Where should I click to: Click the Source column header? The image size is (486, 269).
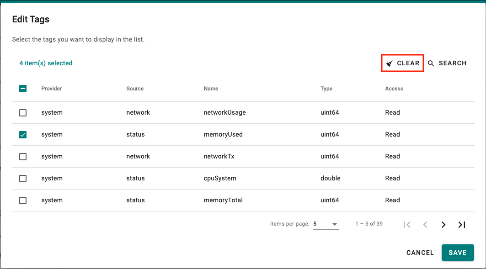(135, 89)
